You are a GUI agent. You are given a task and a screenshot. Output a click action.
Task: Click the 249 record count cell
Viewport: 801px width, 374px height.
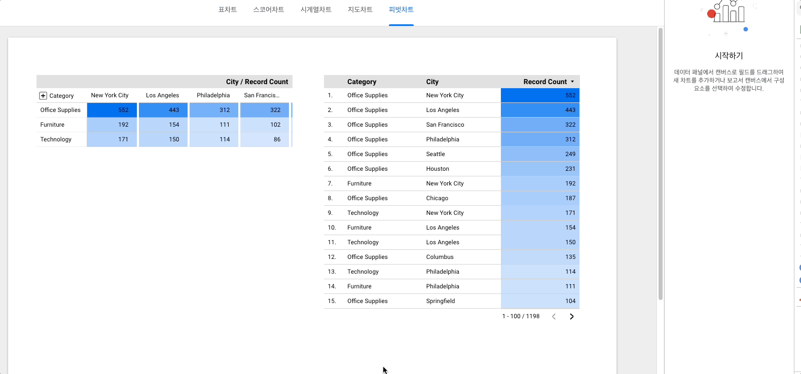coord(540,154)
